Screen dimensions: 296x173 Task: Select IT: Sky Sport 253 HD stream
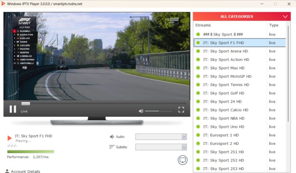pyautogui.click(x=240, y=169)
